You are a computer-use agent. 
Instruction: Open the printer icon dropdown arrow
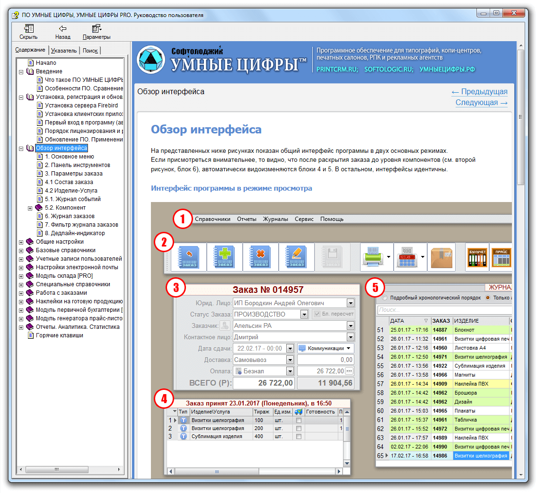(x=389, y=257)
